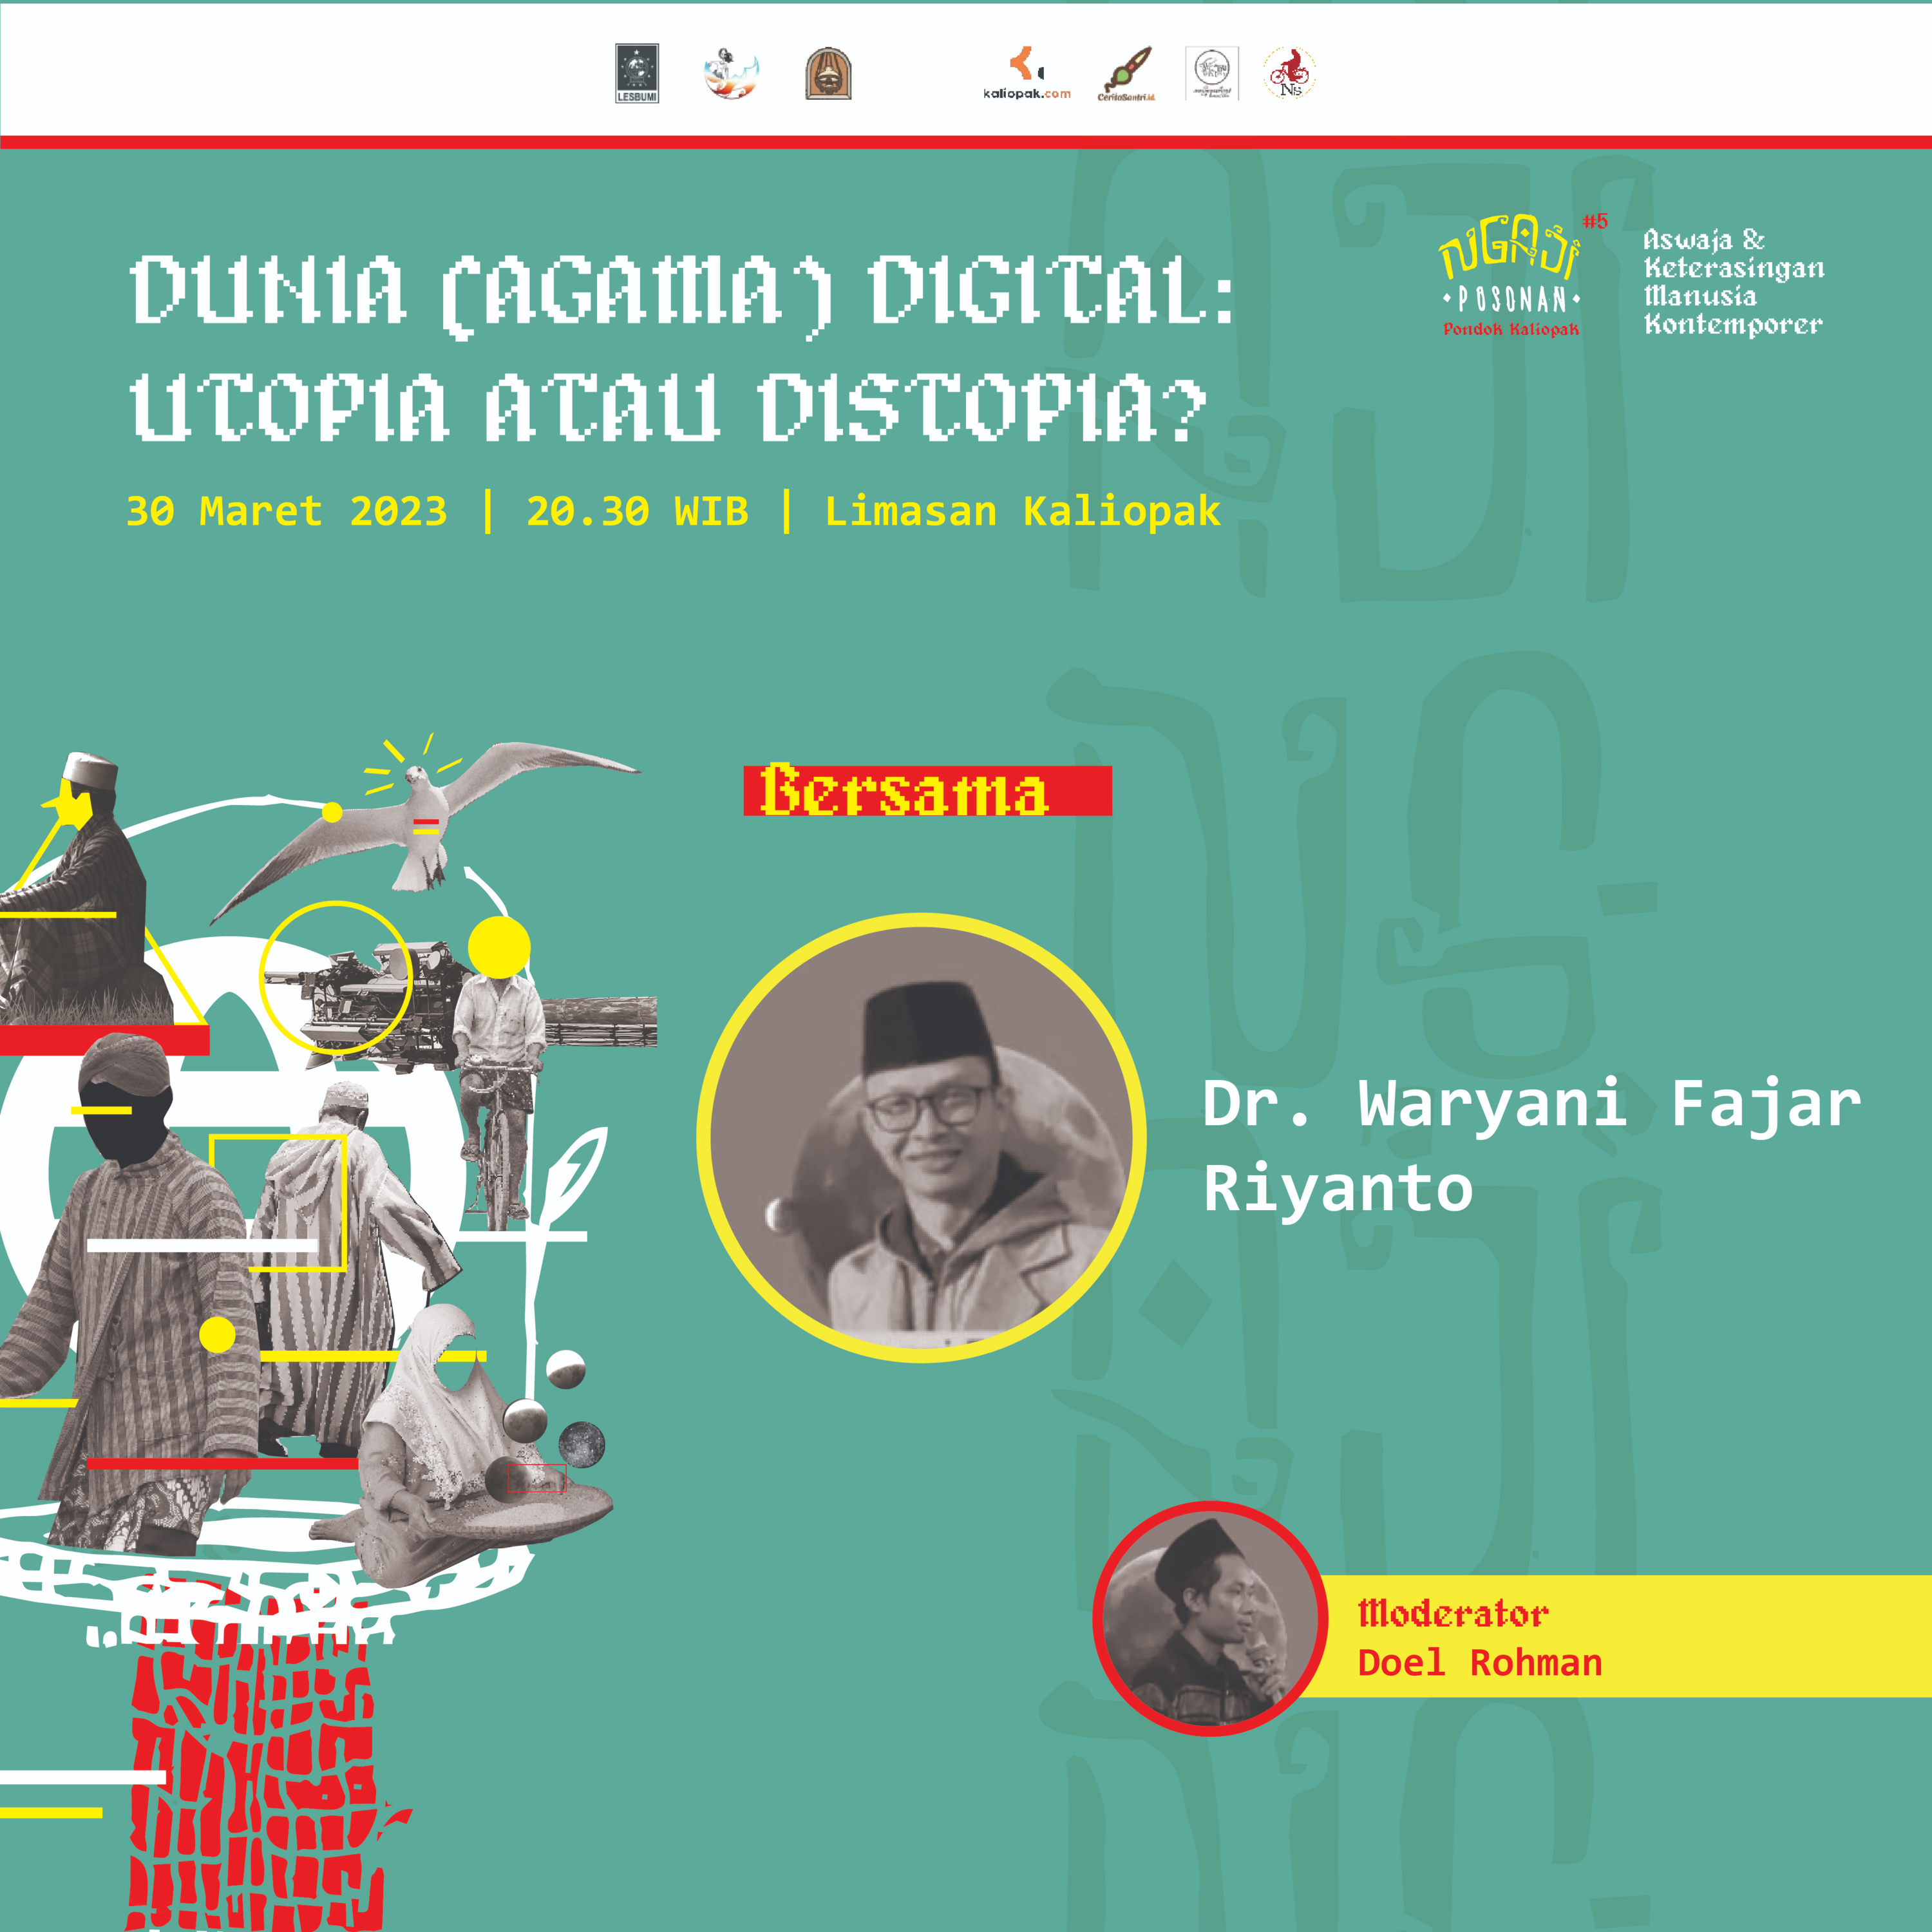Click the "Pondok Kaliopak" red subtitle

click(x=1511, y=329)
